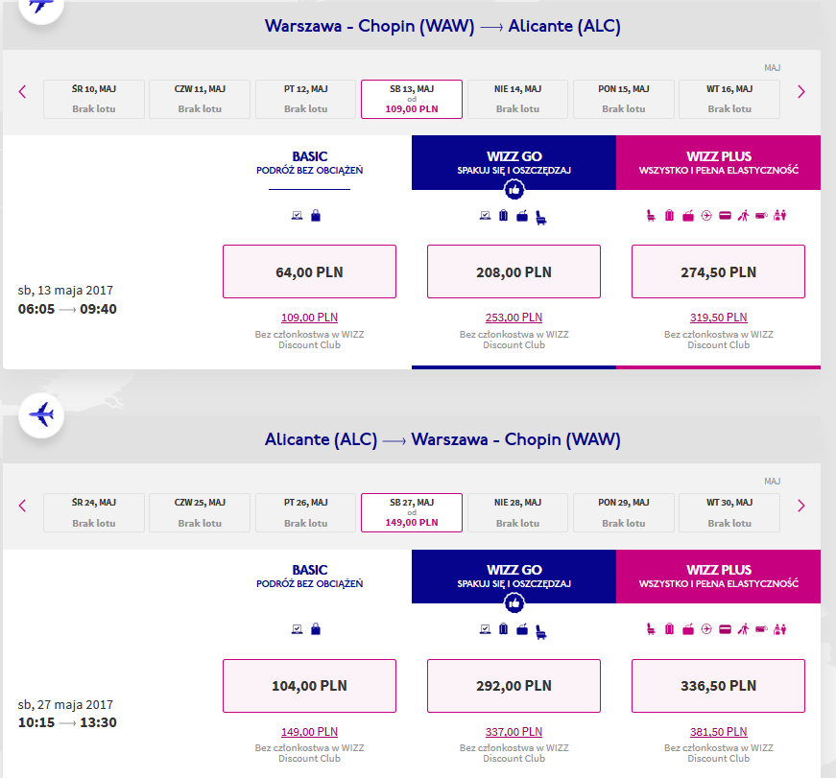Screen dimensions: 836x778
Task: Click sitting-together people icon under outbound WIZZ PLUS
Action: (779, 215)
